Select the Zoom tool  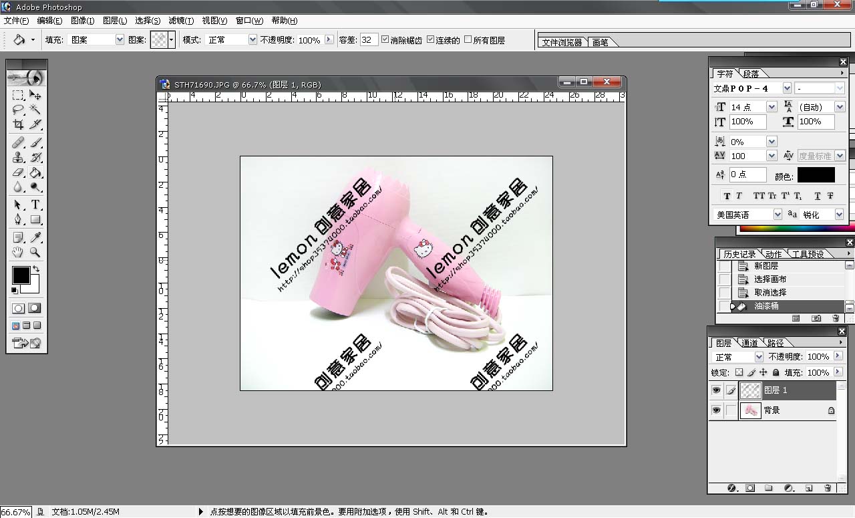pos(35,252)
